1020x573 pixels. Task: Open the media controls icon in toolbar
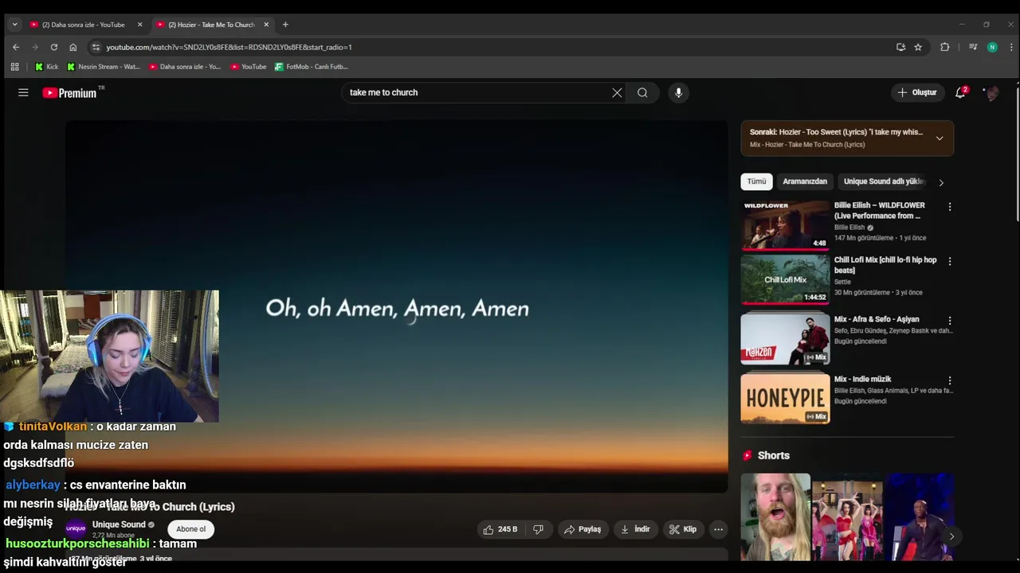(x=973, y=47)
